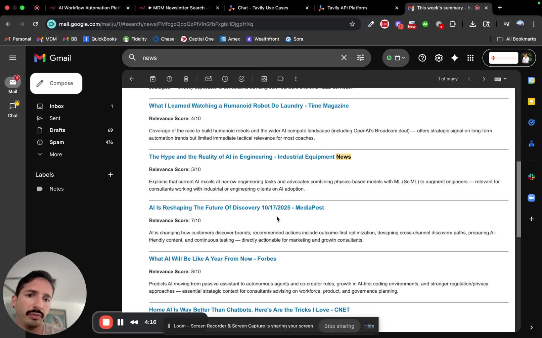Go to the next email
542x338 pixels.
point(484,79)
